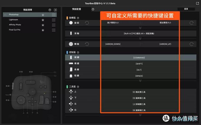Toggle favorite star for Final Cut Pro
The width and height of the screenshot is (201, 125).
point(43,30)
